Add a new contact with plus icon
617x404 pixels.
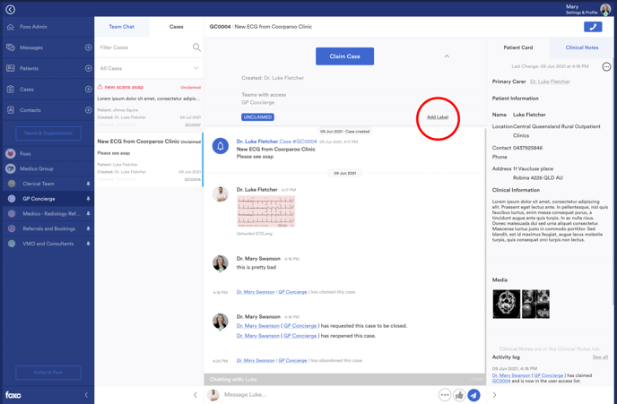click(x=89, y=110)
